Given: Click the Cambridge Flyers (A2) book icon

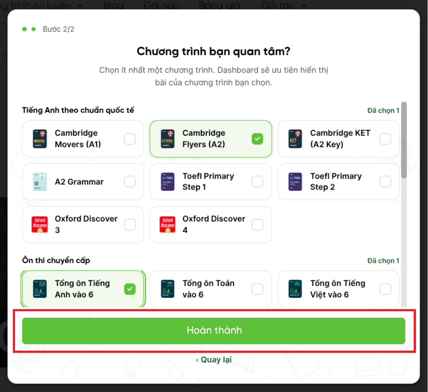Looking at the screenshot, I should [x=168, y=139].
